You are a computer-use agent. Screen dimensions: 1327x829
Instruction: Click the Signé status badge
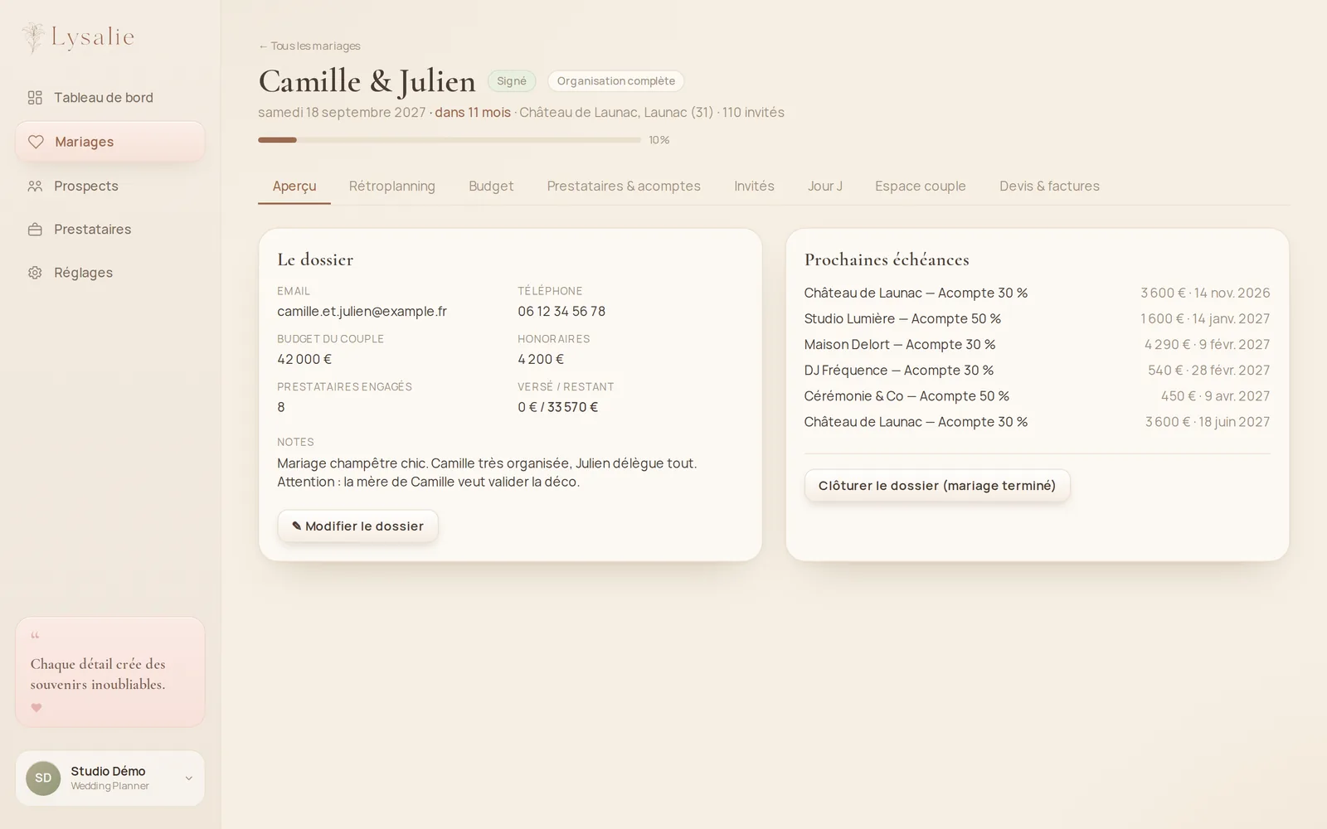512,81
